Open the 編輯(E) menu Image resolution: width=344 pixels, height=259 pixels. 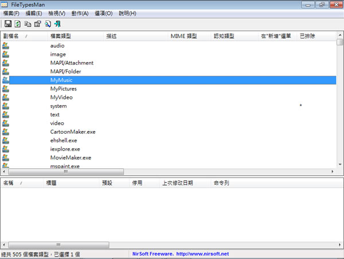(34, 13)
